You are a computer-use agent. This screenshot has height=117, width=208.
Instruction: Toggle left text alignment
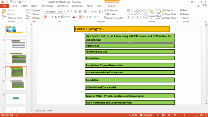pyautogui.click(x=80, y=17)
